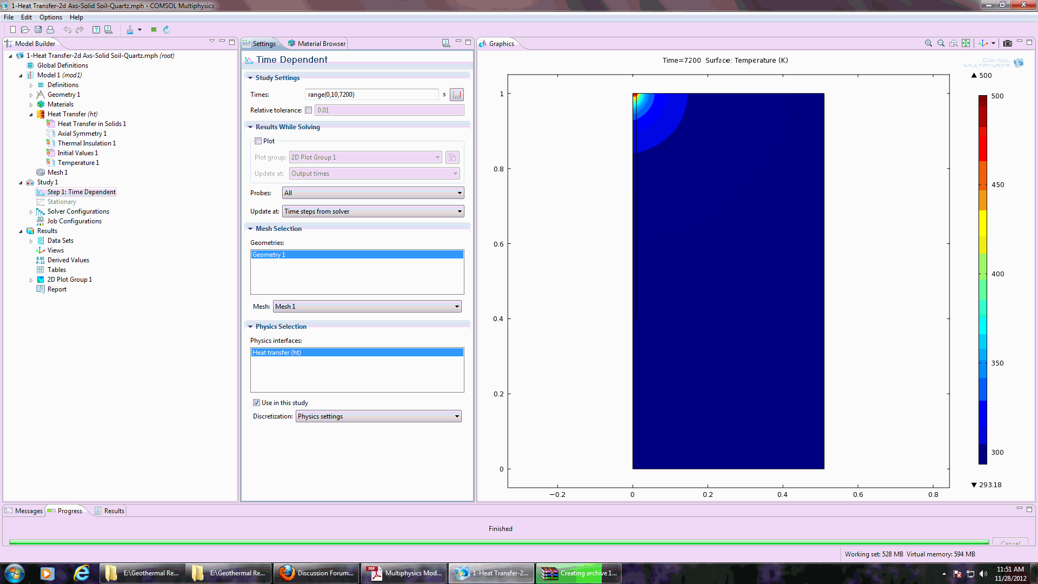This screenshot has height=584, width=1038.
Task: Click the Print icon in toolbar
Action: click(50, 30)
